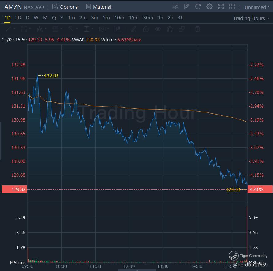273x271 pixels.
Task: Open the Options button
Action: click(x=65, y=7)
